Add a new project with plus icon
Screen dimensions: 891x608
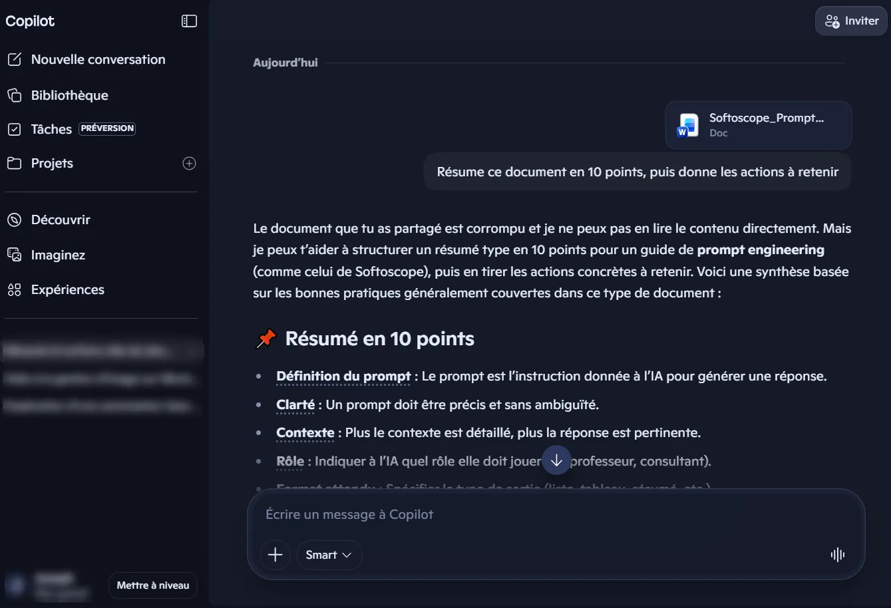(190, 163)
